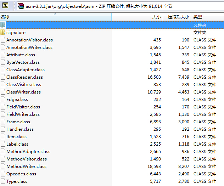The width and height of the screenshot is (224, 186).
Task: Click the up-one-level arrow button
Action: point(5,6)
